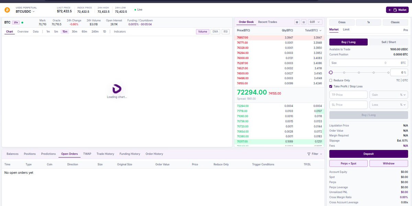This screenshot has height=206, width=412.
Task: Open the Positions tab
Action: pos(30,154)
